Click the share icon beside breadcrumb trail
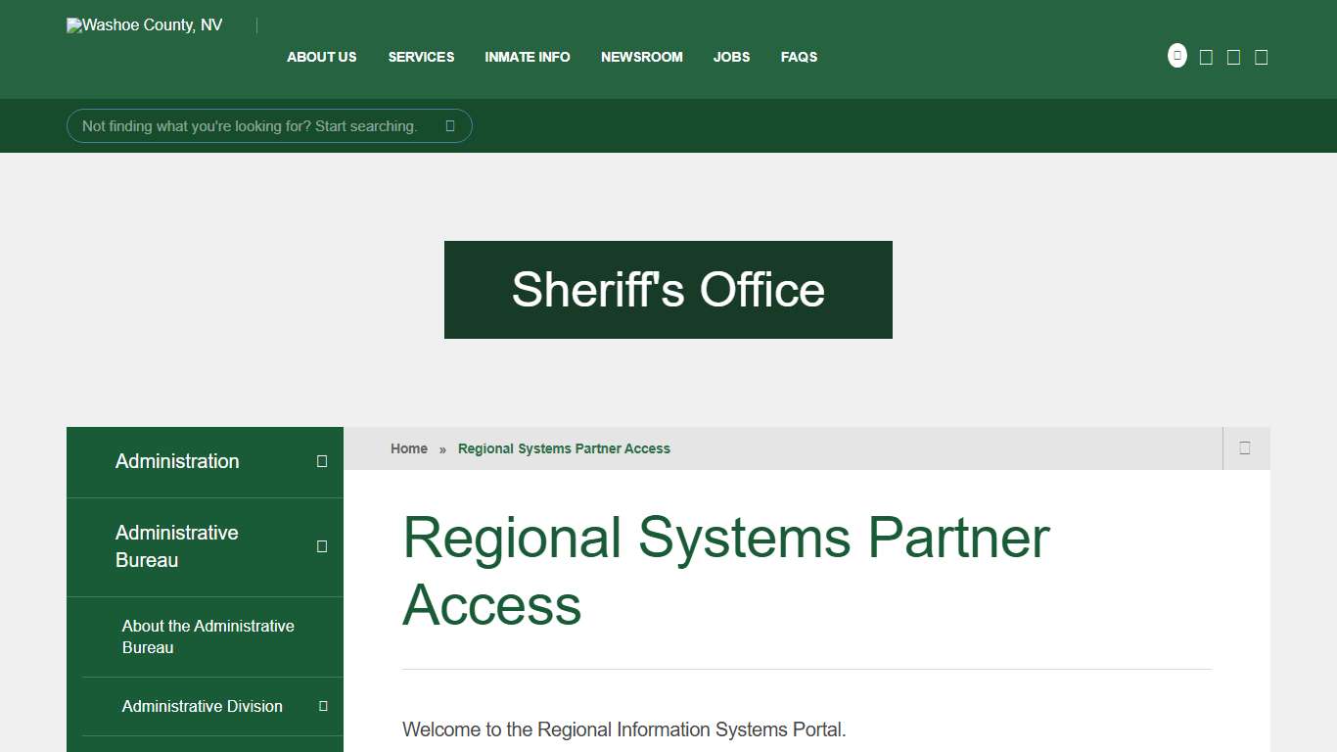 coord(1245,447)
